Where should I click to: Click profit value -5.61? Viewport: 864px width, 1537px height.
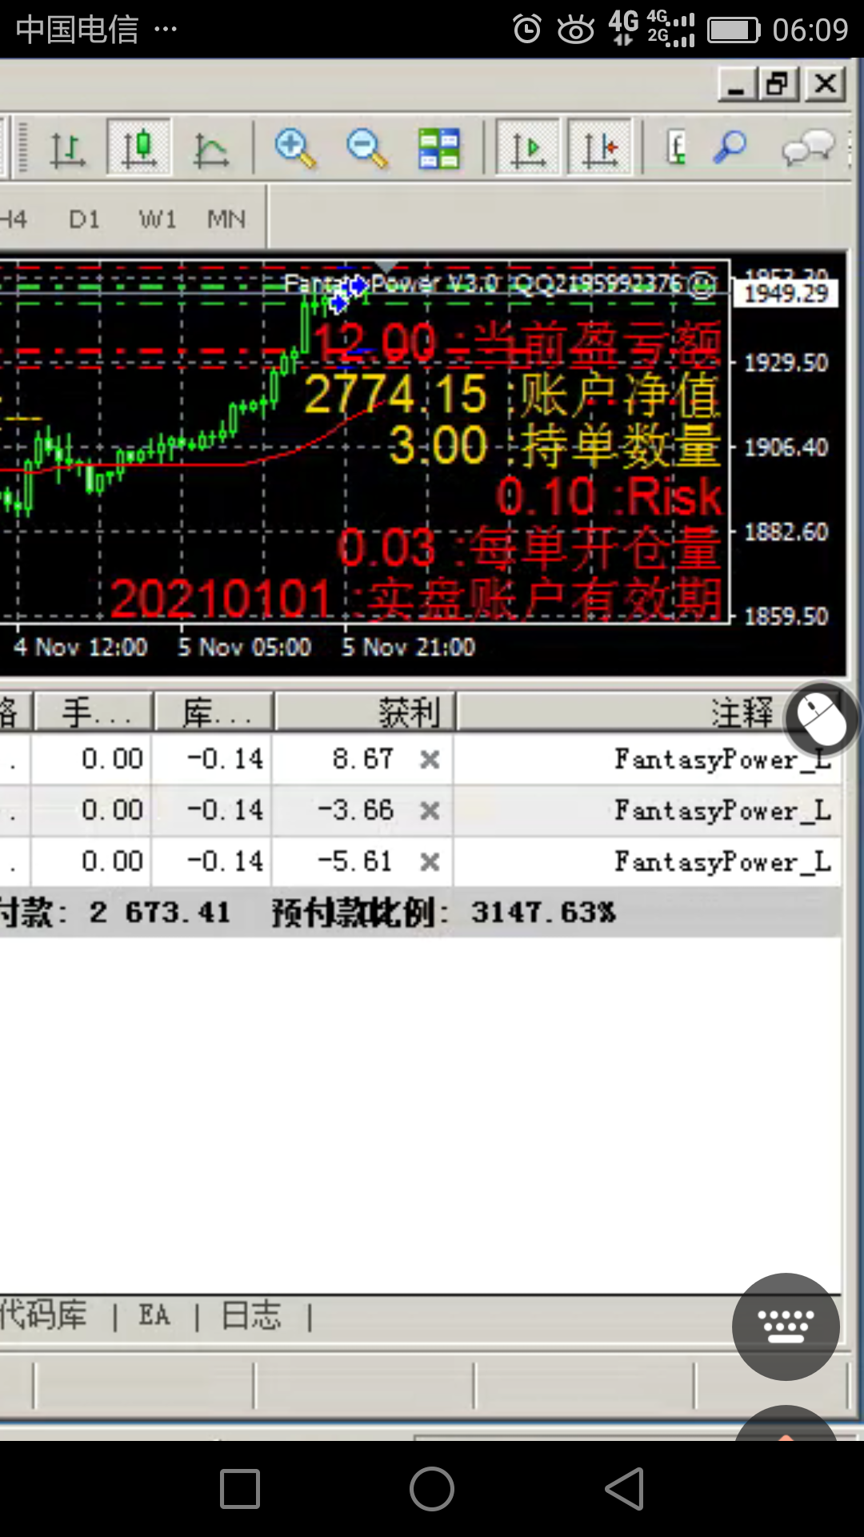(355, 861)
